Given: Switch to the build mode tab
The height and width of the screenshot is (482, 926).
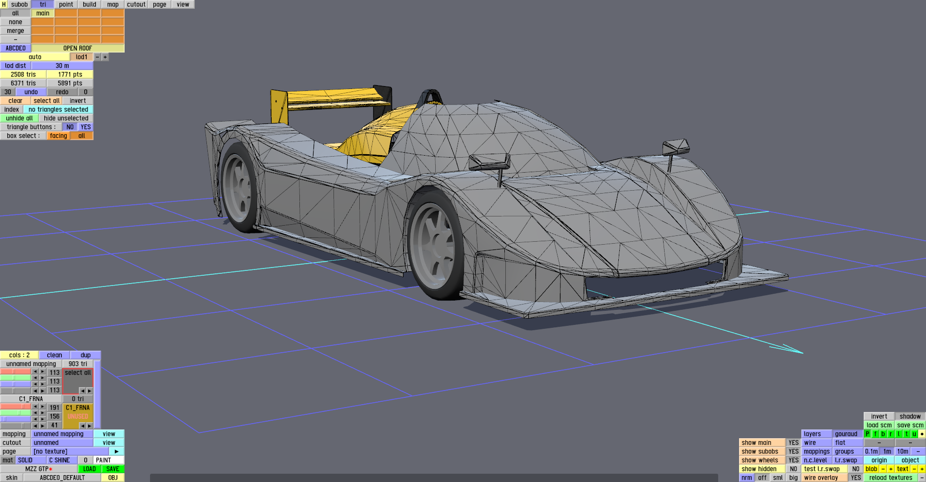Looking at the screenshot, I should [x=90, y=4].
